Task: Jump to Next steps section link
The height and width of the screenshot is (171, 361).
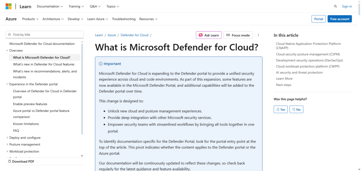Action: tap(284, 85)
